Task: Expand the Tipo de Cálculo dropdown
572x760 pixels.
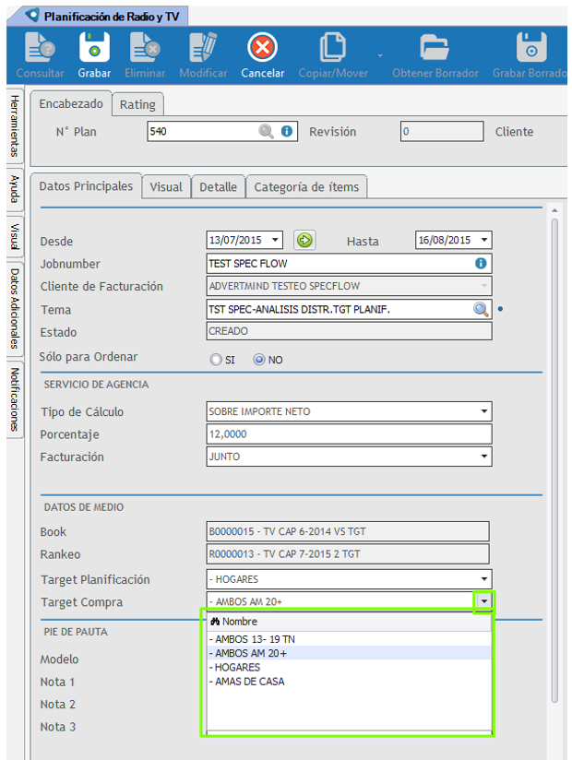Action: click(x=483, y=411)
